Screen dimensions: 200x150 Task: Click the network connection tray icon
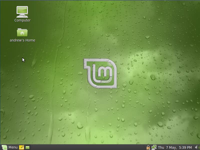point(154,147)
